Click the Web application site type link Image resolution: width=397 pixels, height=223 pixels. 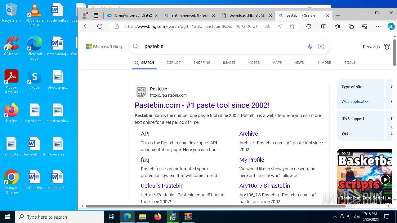pos(355,101)
